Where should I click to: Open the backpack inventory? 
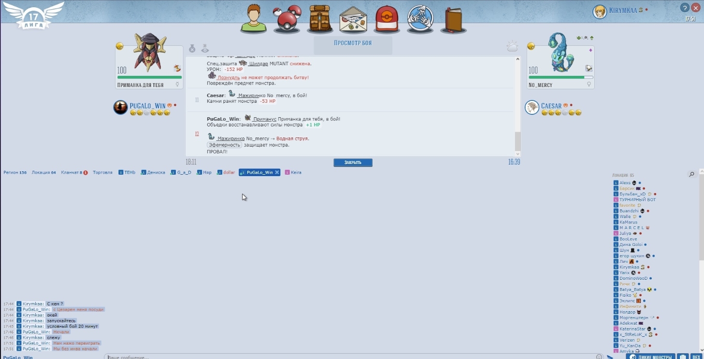coord(320,19)
